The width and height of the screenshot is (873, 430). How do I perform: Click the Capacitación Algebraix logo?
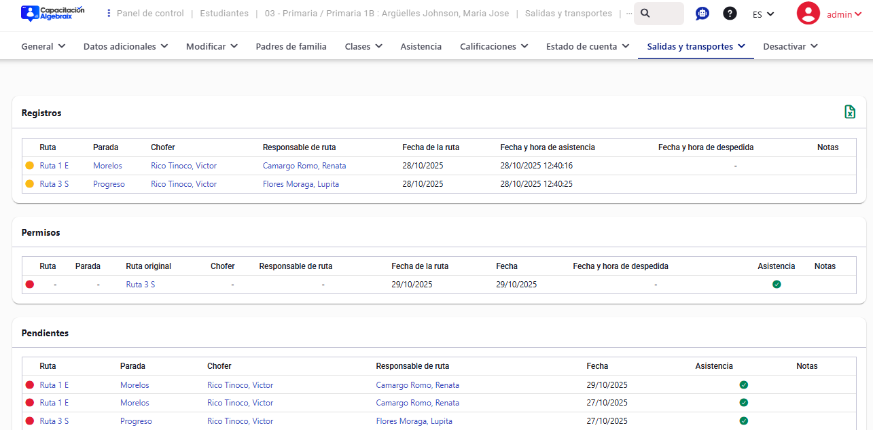pos(53,14)
